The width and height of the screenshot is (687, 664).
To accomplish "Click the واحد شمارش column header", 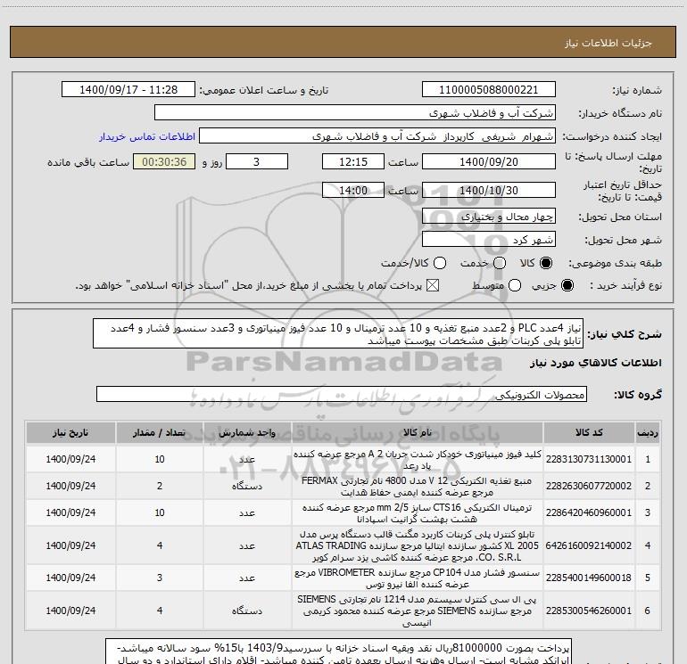I will coord(247,432).
